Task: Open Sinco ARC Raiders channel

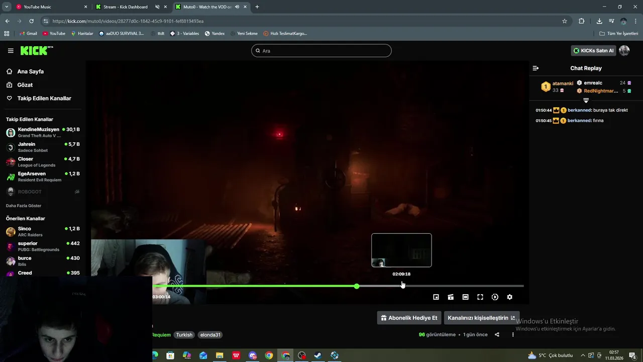Action: (x=43, y=231)
